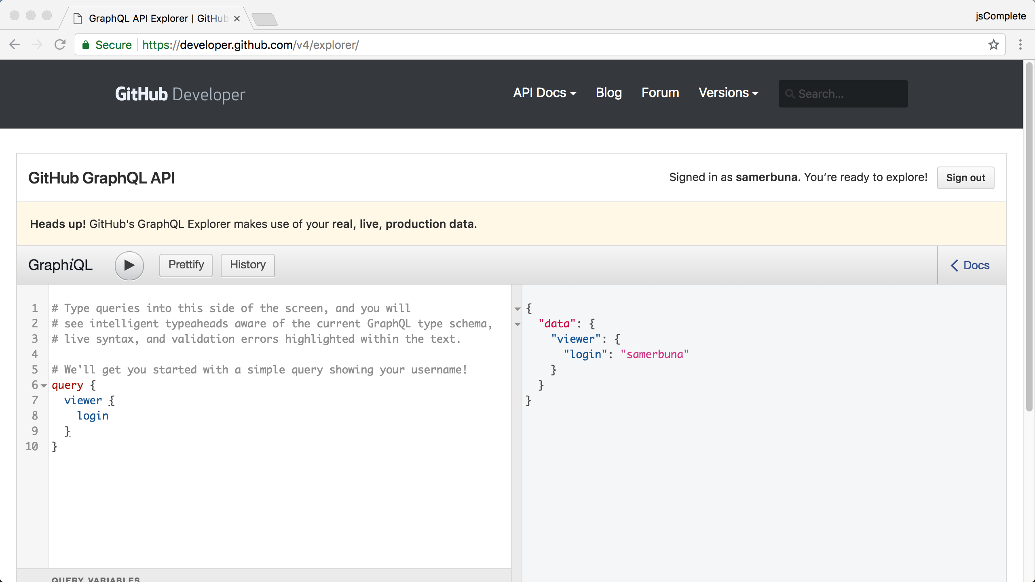Click comment line 5 about simple query

coord(260,370)
